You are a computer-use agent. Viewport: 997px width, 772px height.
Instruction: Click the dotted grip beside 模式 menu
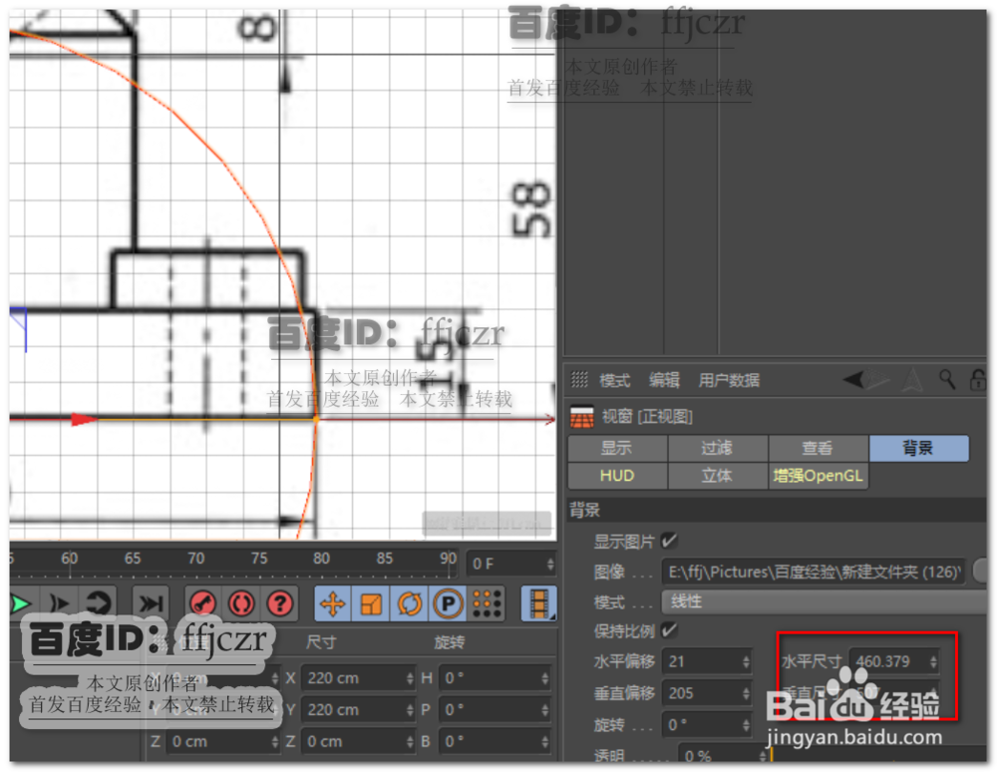(579, 380)
